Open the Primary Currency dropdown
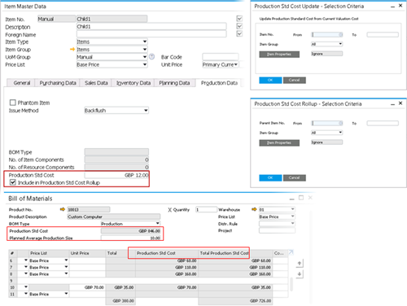The height and width of the screenshot is (306, 407). 236,64
